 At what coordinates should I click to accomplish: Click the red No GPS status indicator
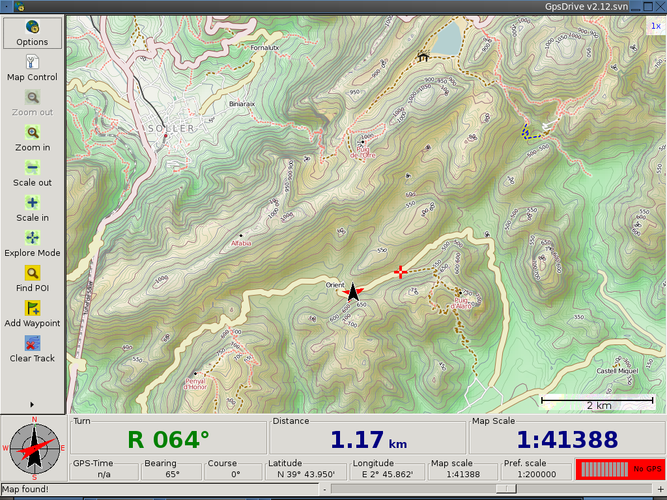click(619, 469)
